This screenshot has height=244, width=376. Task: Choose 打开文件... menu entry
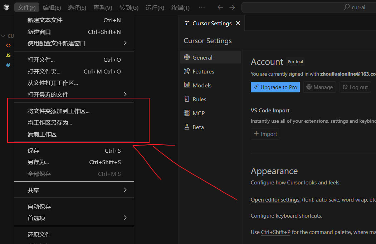click(x=74, y=60)
